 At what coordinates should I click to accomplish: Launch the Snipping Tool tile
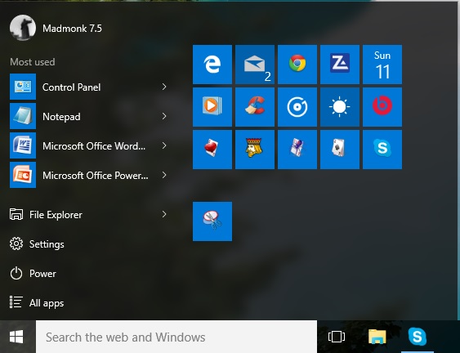click(212, 221)
